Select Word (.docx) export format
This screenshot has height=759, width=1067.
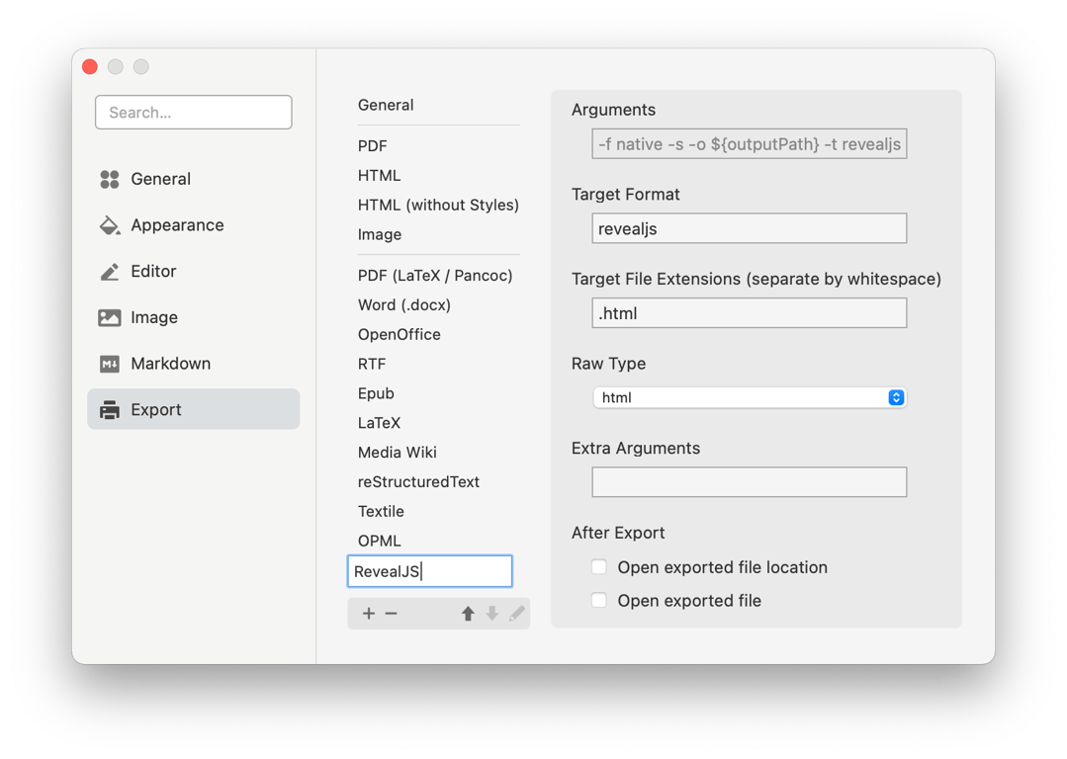point(404,305)
